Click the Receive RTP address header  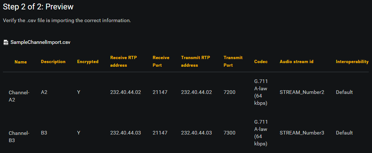coord(124,62)
